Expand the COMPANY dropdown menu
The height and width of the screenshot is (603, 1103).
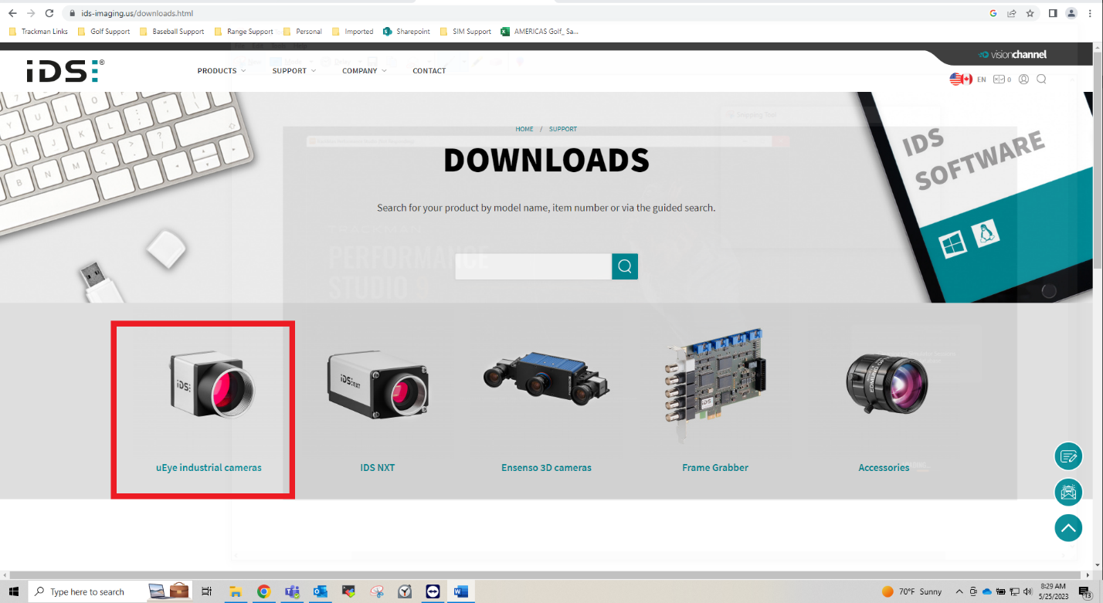[364, 71]
